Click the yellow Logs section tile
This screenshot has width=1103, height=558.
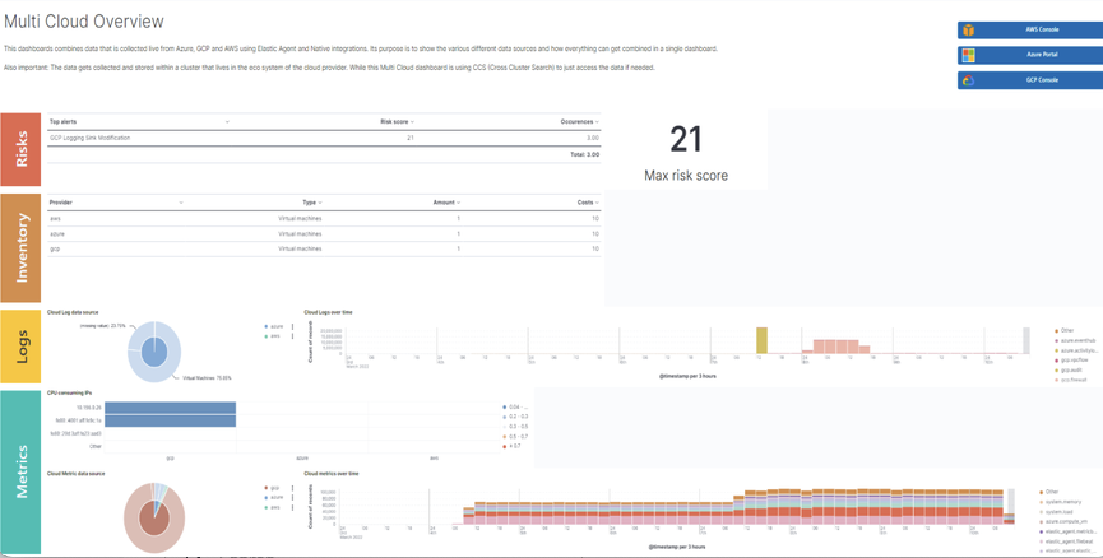pos(21,347)
